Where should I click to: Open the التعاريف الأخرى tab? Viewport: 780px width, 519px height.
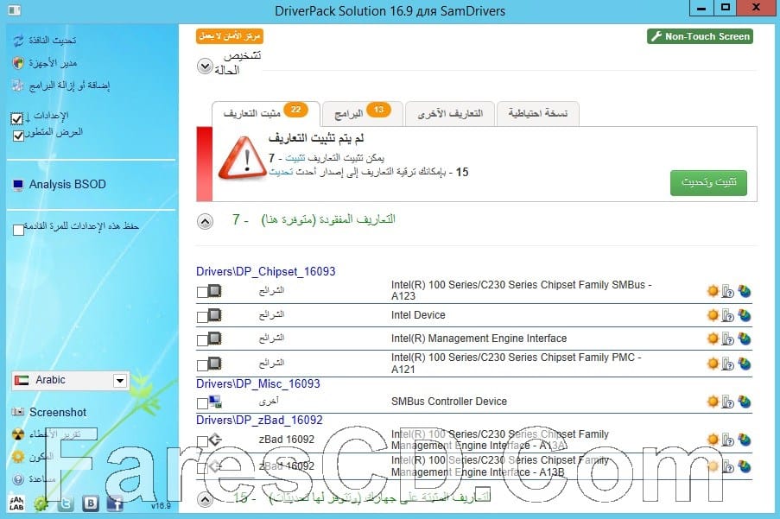click(450, 113)
